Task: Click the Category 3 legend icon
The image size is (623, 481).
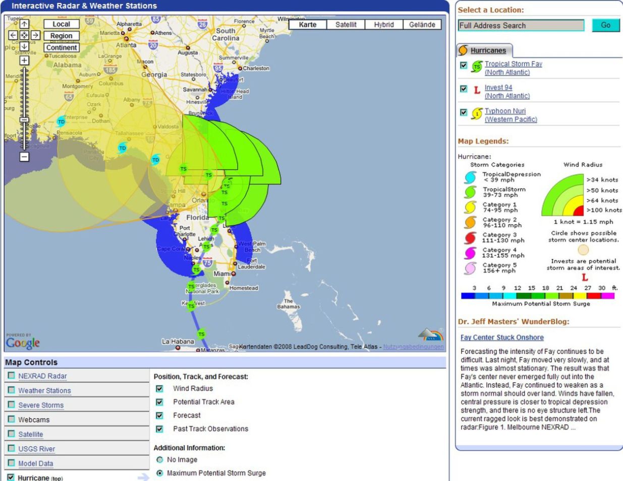Action: point(470,238)
